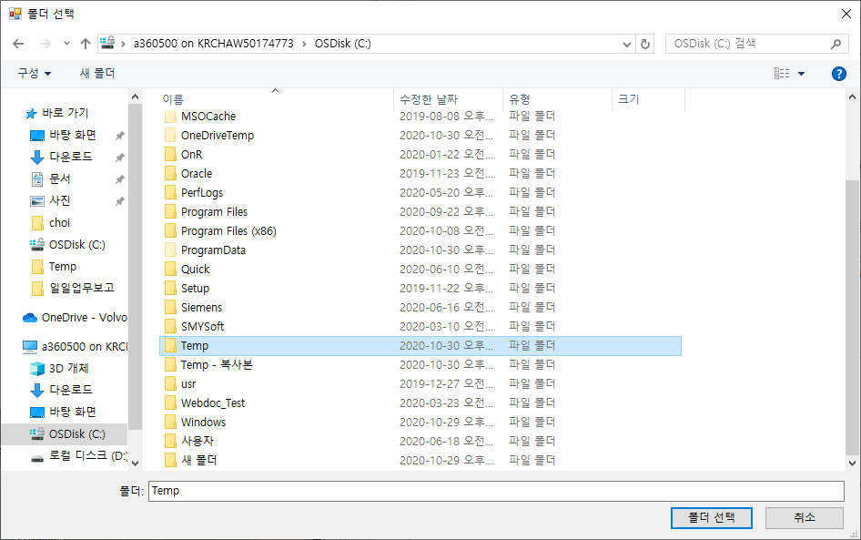Click 2020-03-10 date in SMYSoft row
Screen dimensions: 861x540
[446, 326]
